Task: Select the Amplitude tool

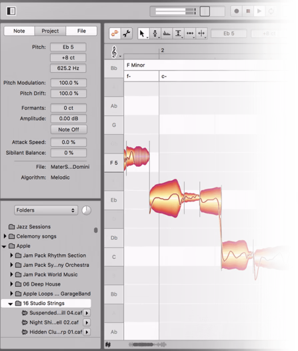Action: point(178,33)
